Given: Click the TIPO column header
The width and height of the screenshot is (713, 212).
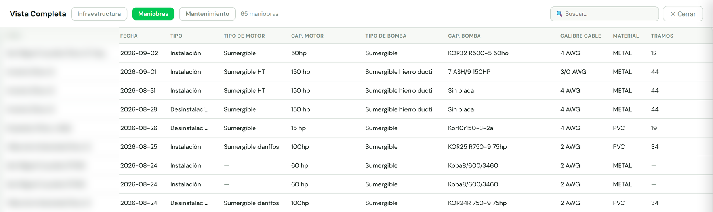Looking at the screenshot, I should [x=176, y=36].
